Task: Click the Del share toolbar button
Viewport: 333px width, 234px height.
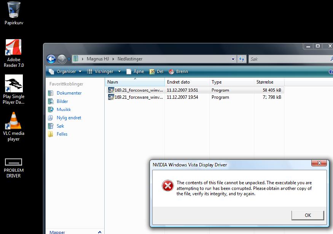Action: coord(156,72)
